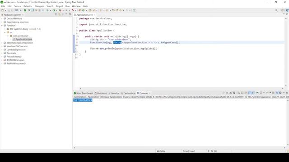Switch to the Problems tab
Viewport: 289px width, 162px height.
[101, 93]
